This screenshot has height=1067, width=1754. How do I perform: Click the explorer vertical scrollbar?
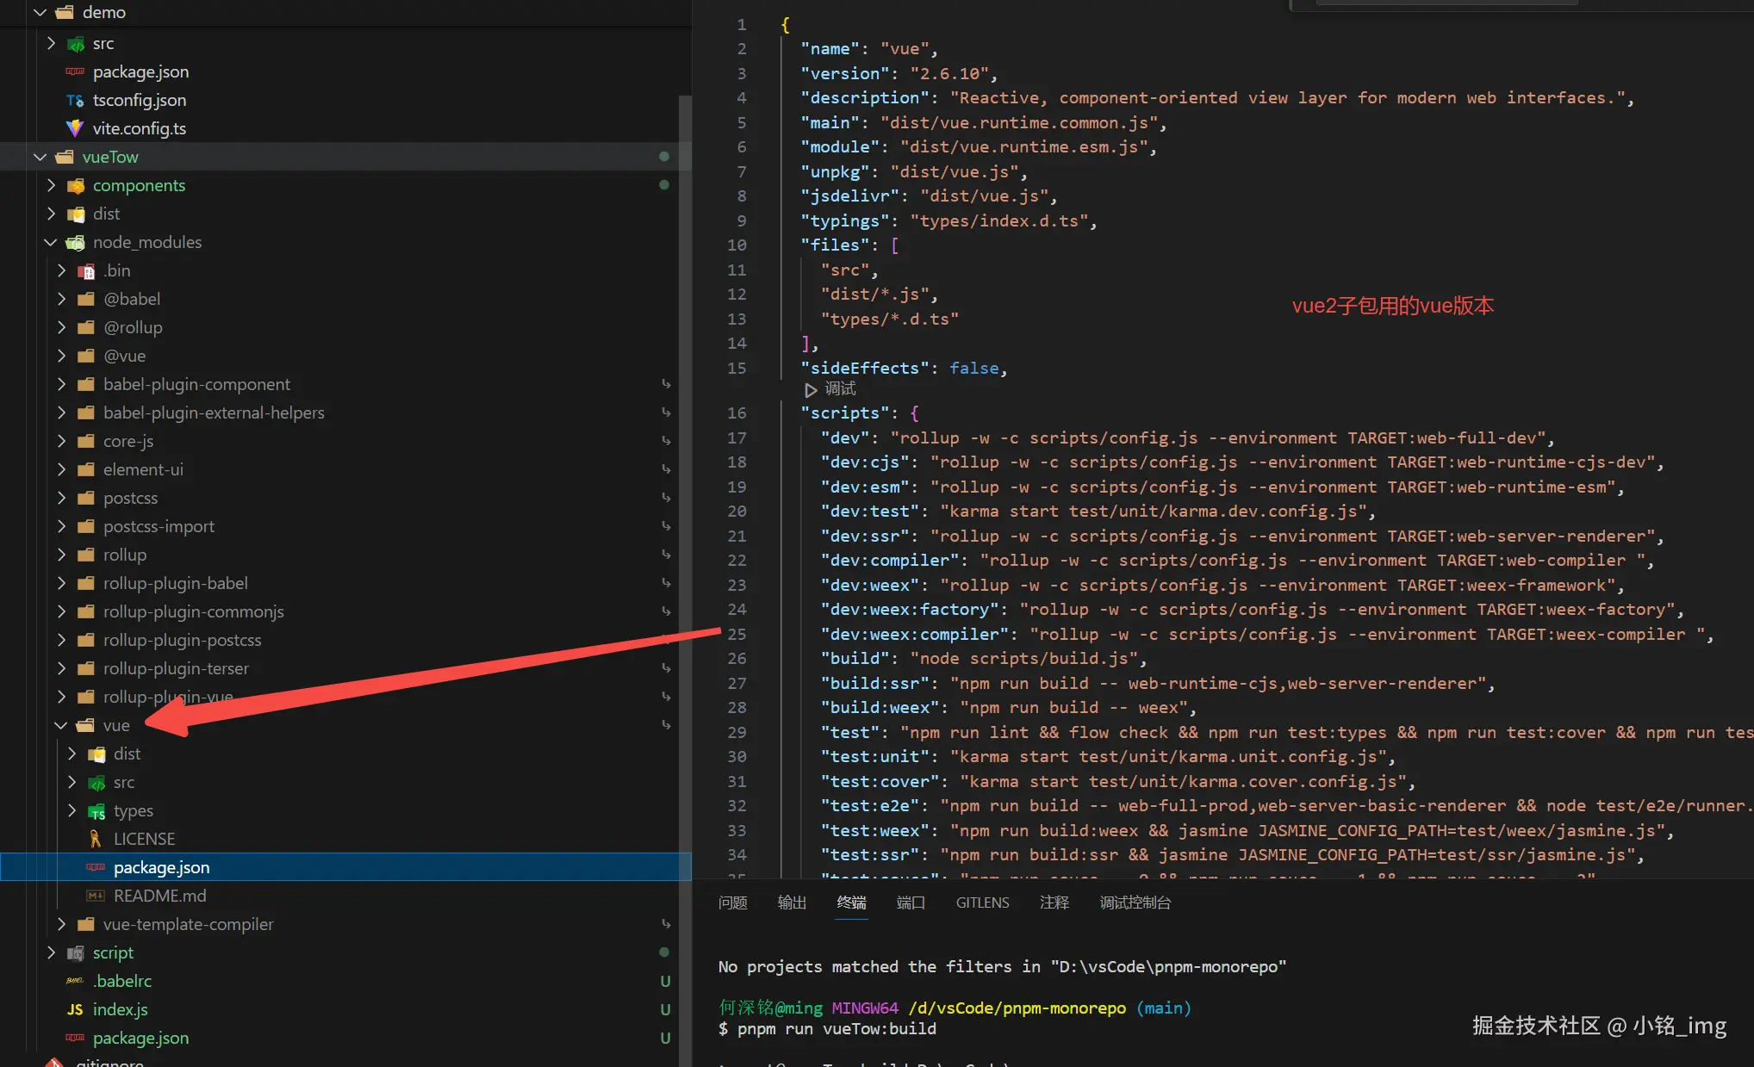[x=685, y=517]
